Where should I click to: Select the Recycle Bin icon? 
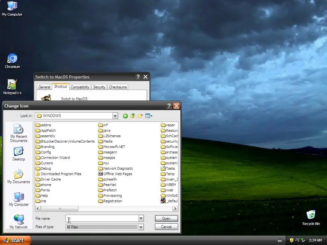[x=311, y=218]
